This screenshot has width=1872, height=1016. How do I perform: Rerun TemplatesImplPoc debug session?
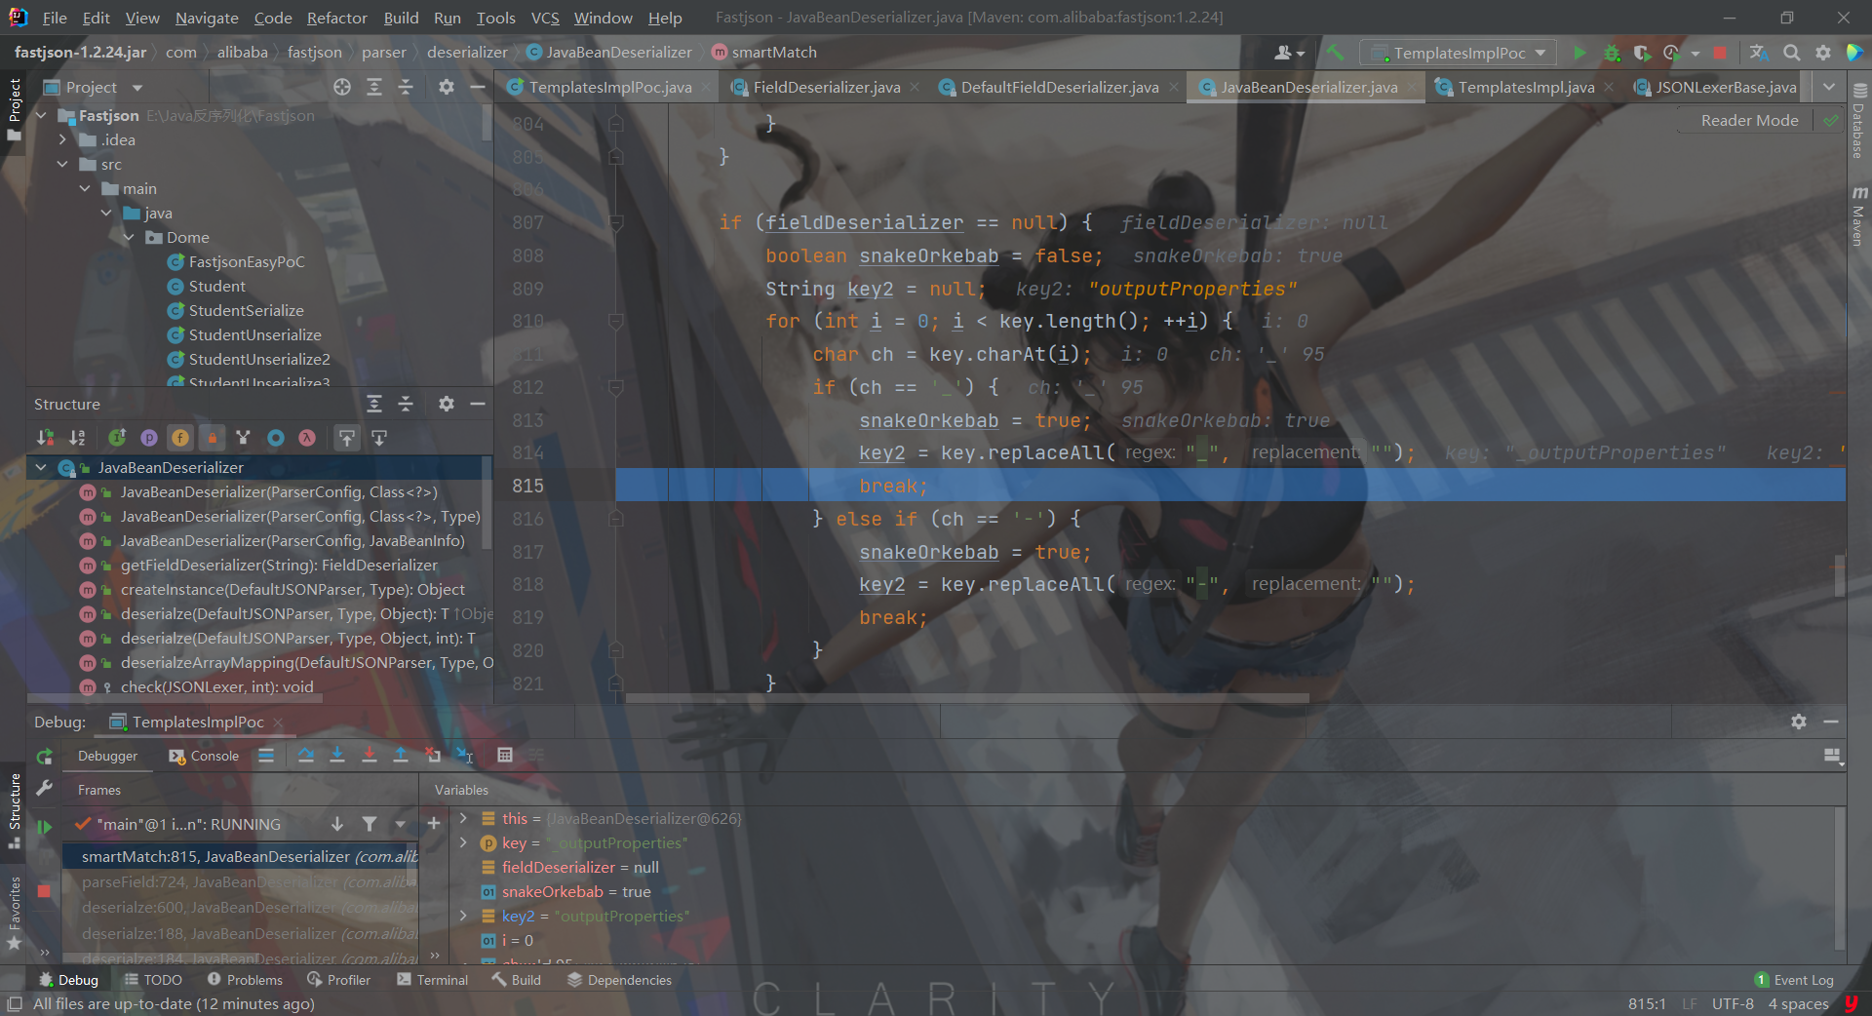tap(44, 757)
